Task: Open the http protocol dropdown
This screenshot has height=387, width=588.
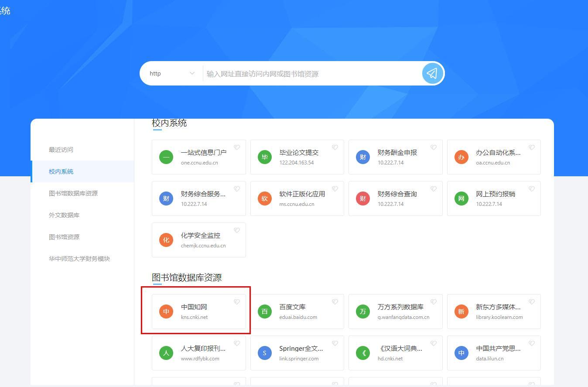Action: [x=172, y=73]
